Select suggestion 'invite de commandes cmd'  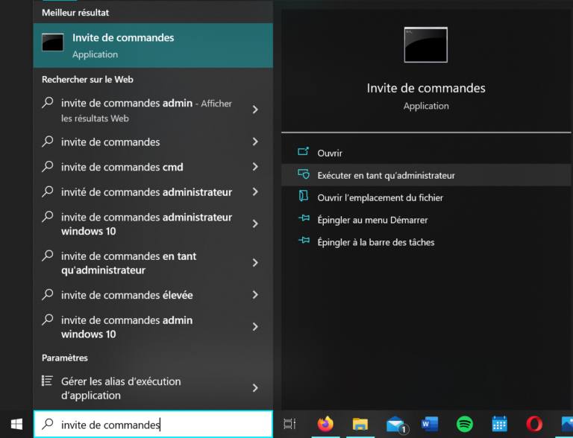point(153,167)
